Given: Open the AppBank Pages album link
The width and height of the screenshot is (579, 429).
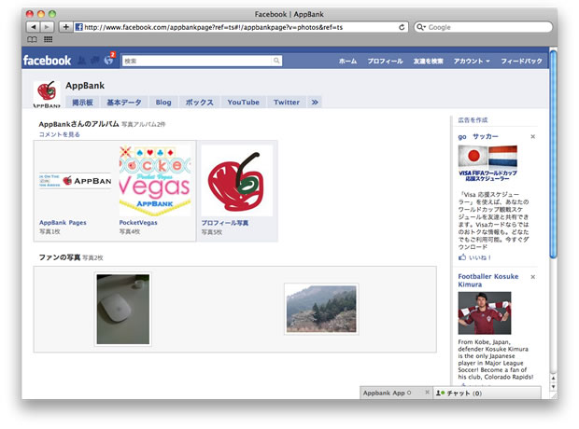Looking at the screenshot, I should [63, 223].
